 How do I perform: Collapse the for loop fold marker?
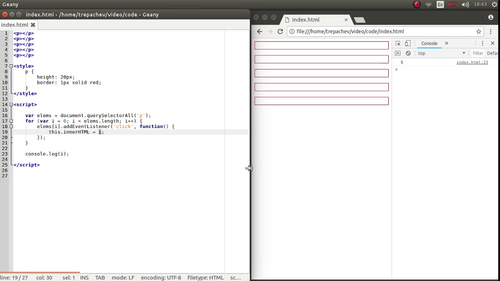[11, 121]
